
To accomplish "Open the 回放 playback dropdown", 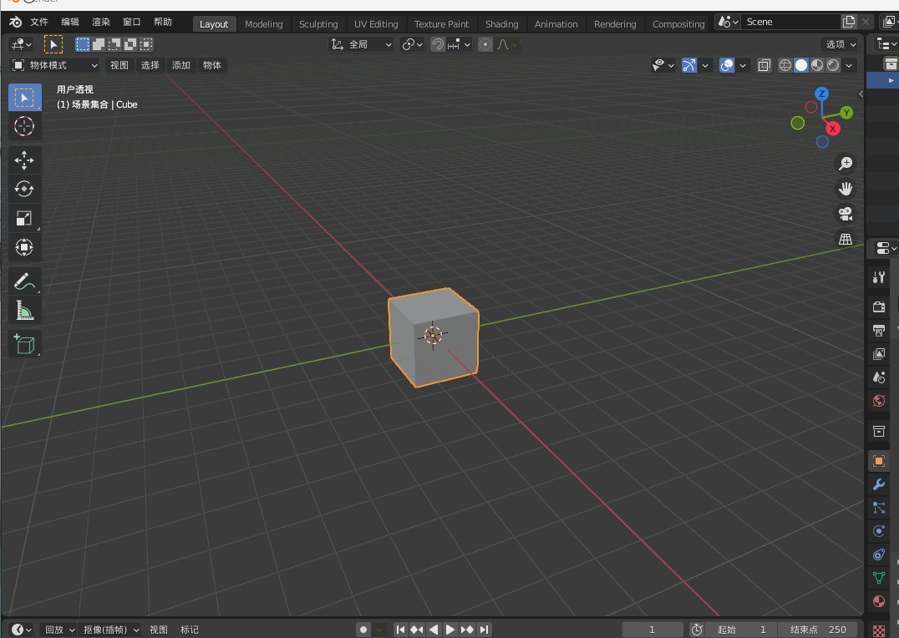I will [x=59, y=630].
